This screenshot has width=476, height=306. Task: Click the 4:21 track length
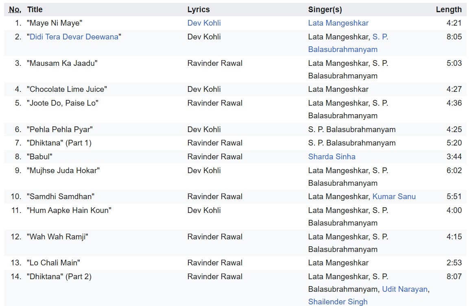454,23
